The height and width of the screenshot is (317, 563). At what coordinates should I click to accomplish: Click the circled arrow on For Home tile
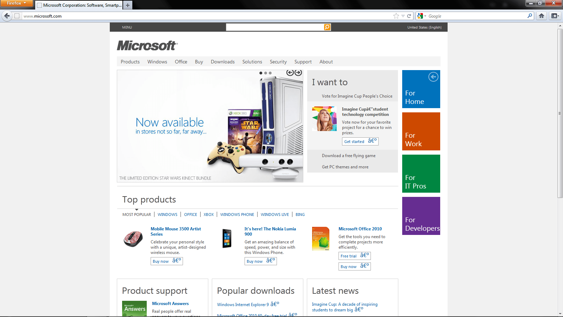[x=433, y=77]
